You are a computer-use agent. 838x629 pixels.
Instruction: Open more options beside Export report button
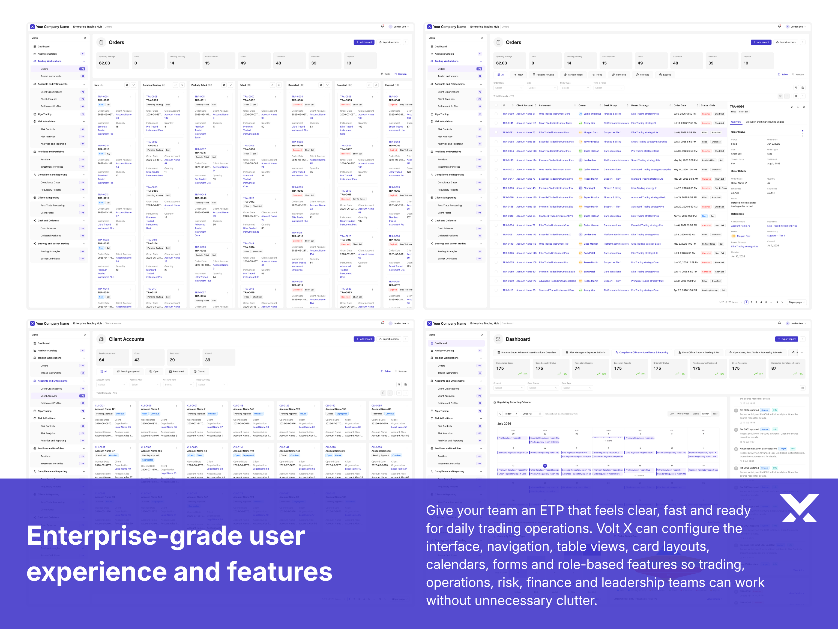[x=802, y=339]
